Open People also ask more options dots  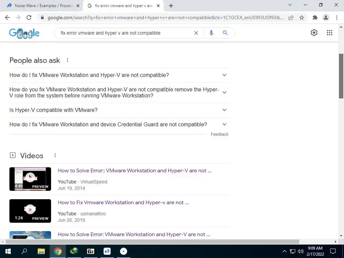(x=68, y=60)
